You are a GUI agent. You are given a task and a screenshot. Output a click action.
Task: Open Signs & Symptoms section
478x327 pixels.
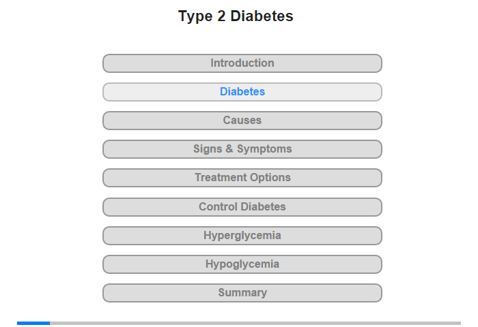242,149
